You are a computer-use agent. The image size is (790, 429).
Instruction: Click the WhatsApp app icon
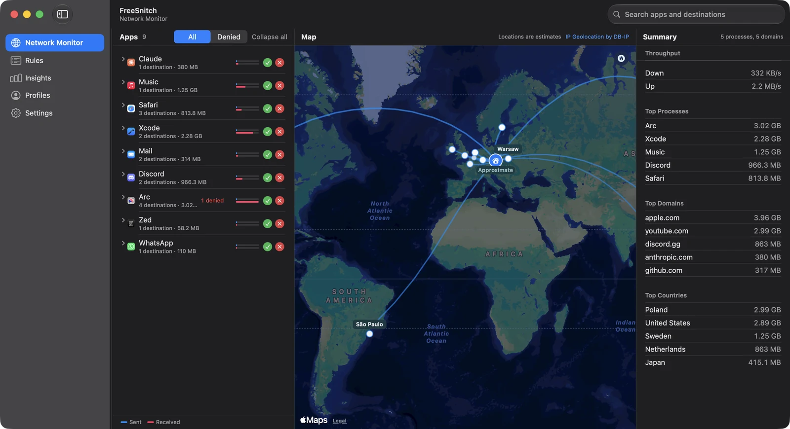point(131,247)
